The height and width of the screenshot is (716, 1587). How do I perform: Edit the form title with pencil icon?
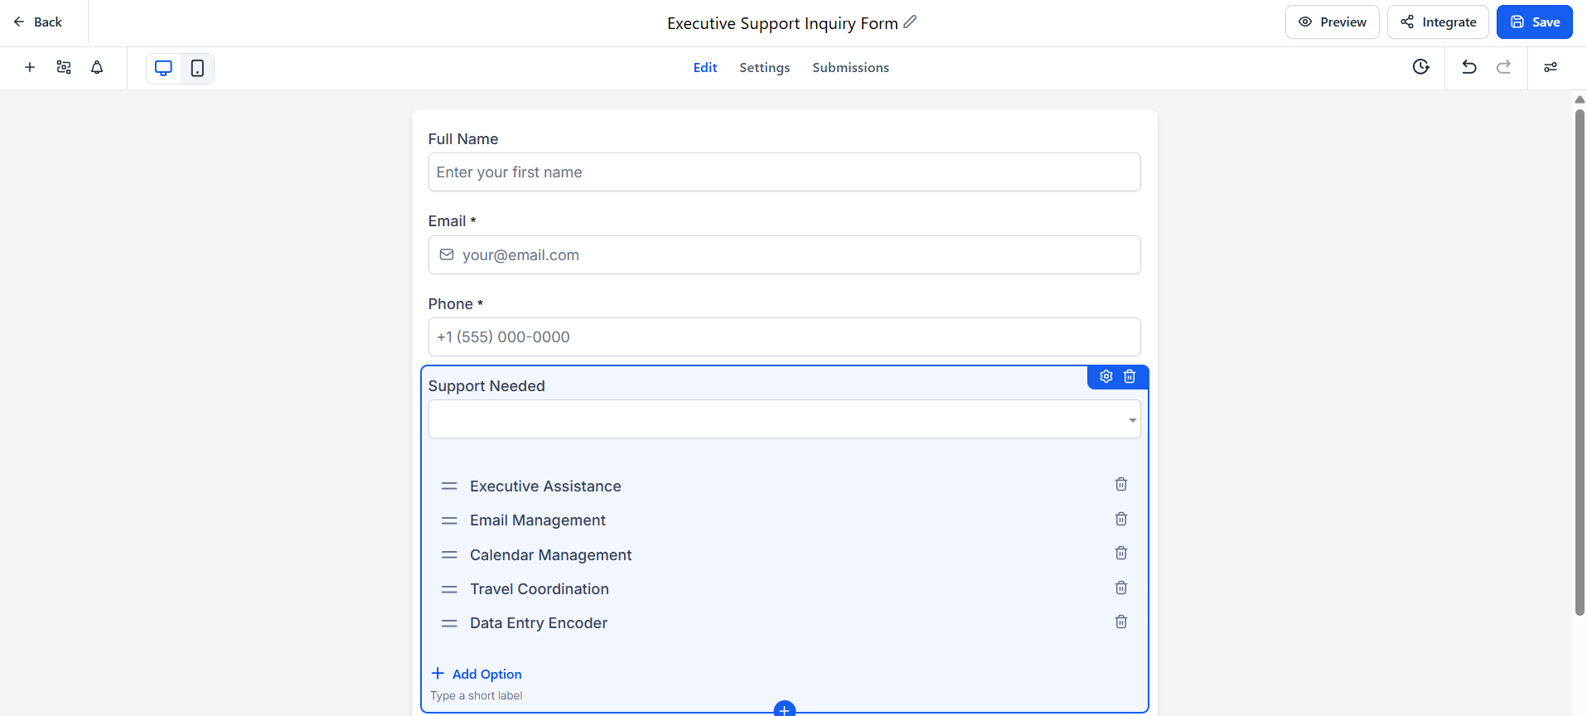click(x=910, y=22)
